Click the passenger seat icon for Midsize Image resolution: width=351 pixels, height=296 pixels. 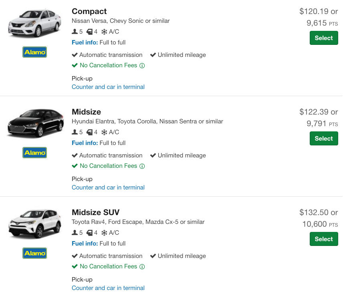(x=75, y=132)
